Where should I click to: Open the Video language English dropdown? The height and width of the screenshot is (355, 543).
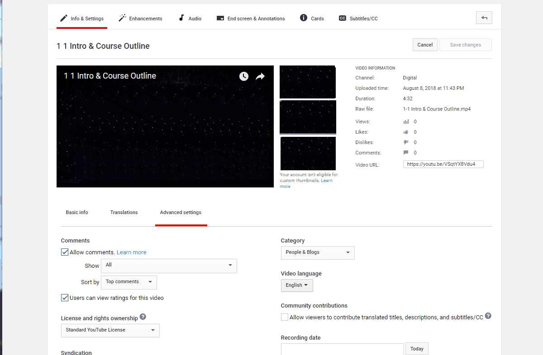click(297, 285)
